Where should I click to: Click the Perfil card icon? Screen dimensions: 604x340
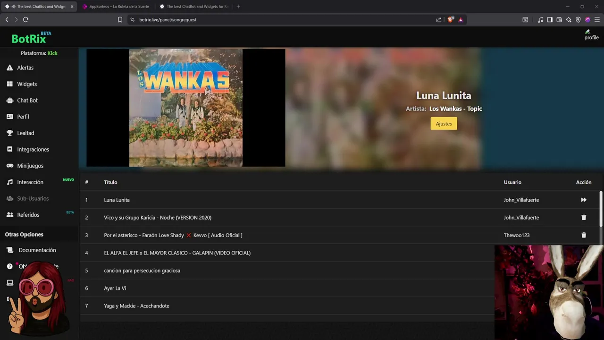(x=9, y=117)
